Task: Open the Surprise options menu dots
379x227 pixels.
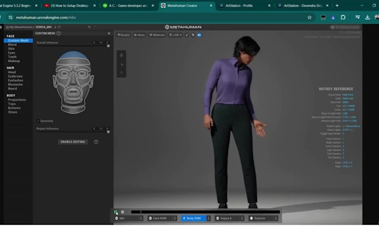Action: pyautogui.click(x=276, y=218)
